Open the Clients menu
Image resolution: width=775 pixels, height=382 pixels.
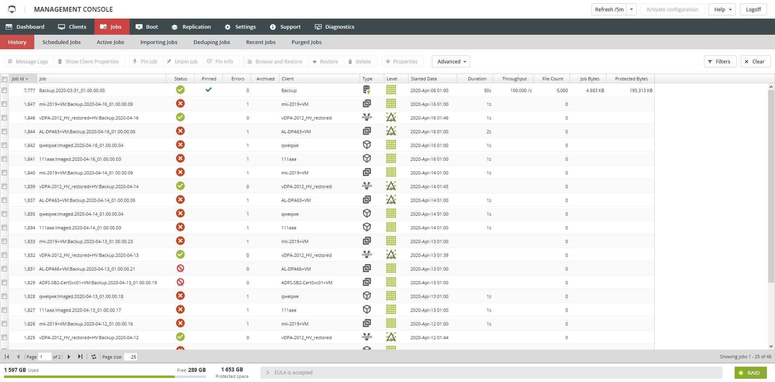[72, 27]
